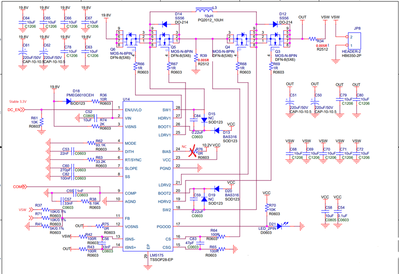
Task: Click the BIAS pin label
Action: click(x=167, y=152)
